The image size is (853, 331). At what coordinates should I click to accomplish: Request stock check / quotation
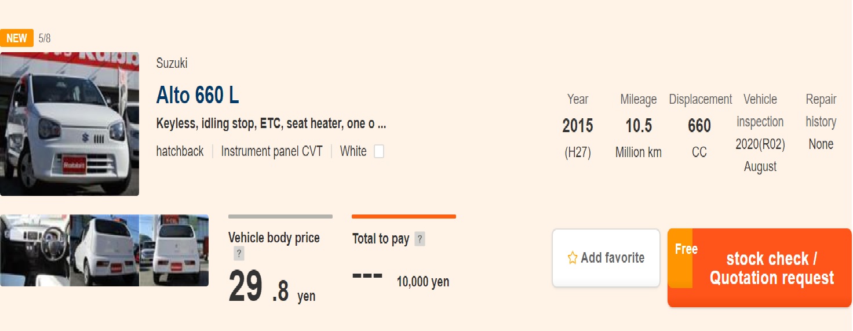click(x=759, y=267)
